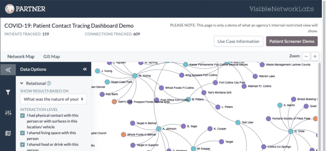Select the M. Vuong node
This screenshot has width=326, height=151.
point(135,76)
